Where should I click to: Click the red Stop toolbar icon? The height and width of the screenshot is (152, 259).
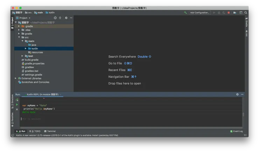pyautogui.click(x=229, y=13)
